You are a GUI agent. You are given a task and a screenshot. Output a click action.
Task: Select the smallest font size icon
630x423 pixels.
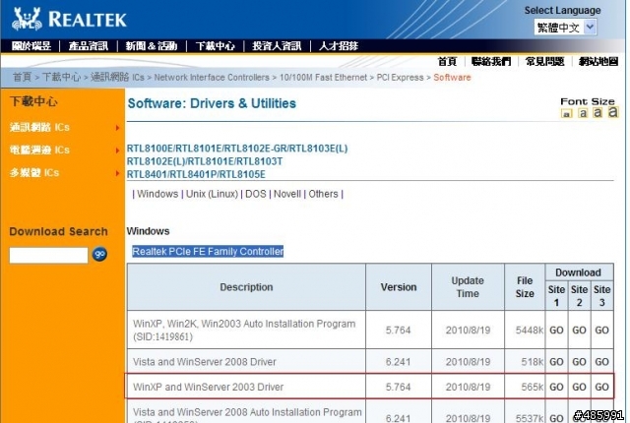click(567, 114)
